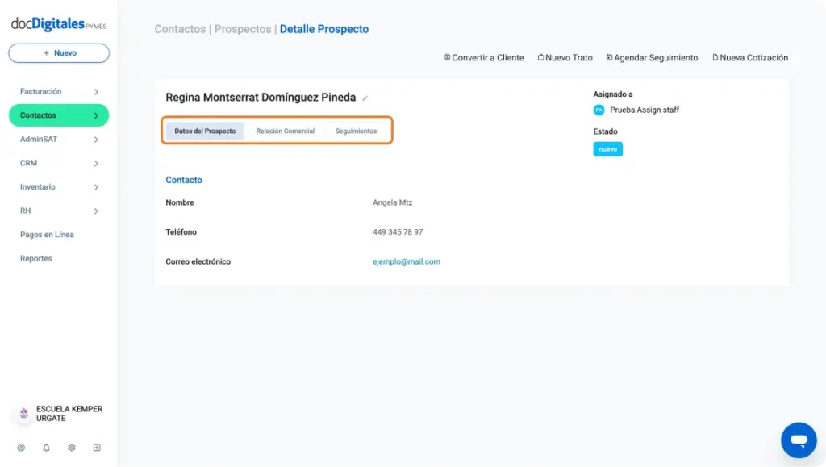Expand the AdminSAT sidebar section

coord(59,140)
